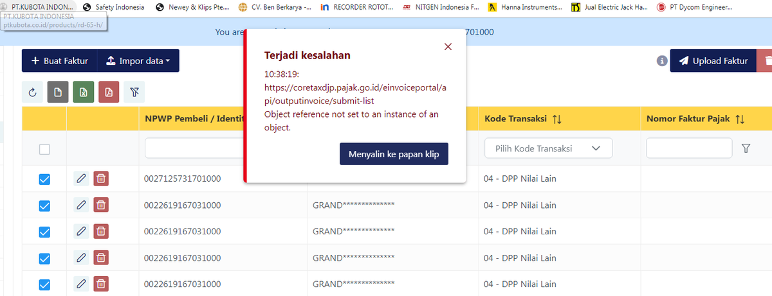Toggle the select-all checkbox in header row
Screen dimensions: 772x296
[x=44, y=150]
